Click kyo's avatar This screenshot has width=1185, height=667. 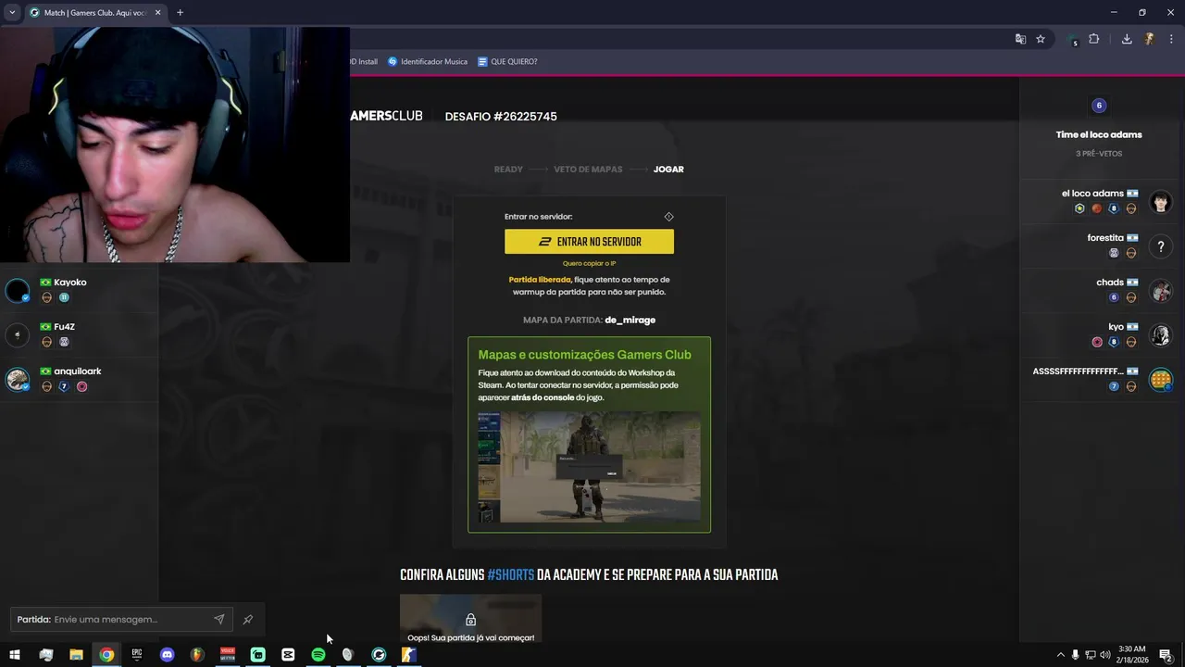[1161, 335]
